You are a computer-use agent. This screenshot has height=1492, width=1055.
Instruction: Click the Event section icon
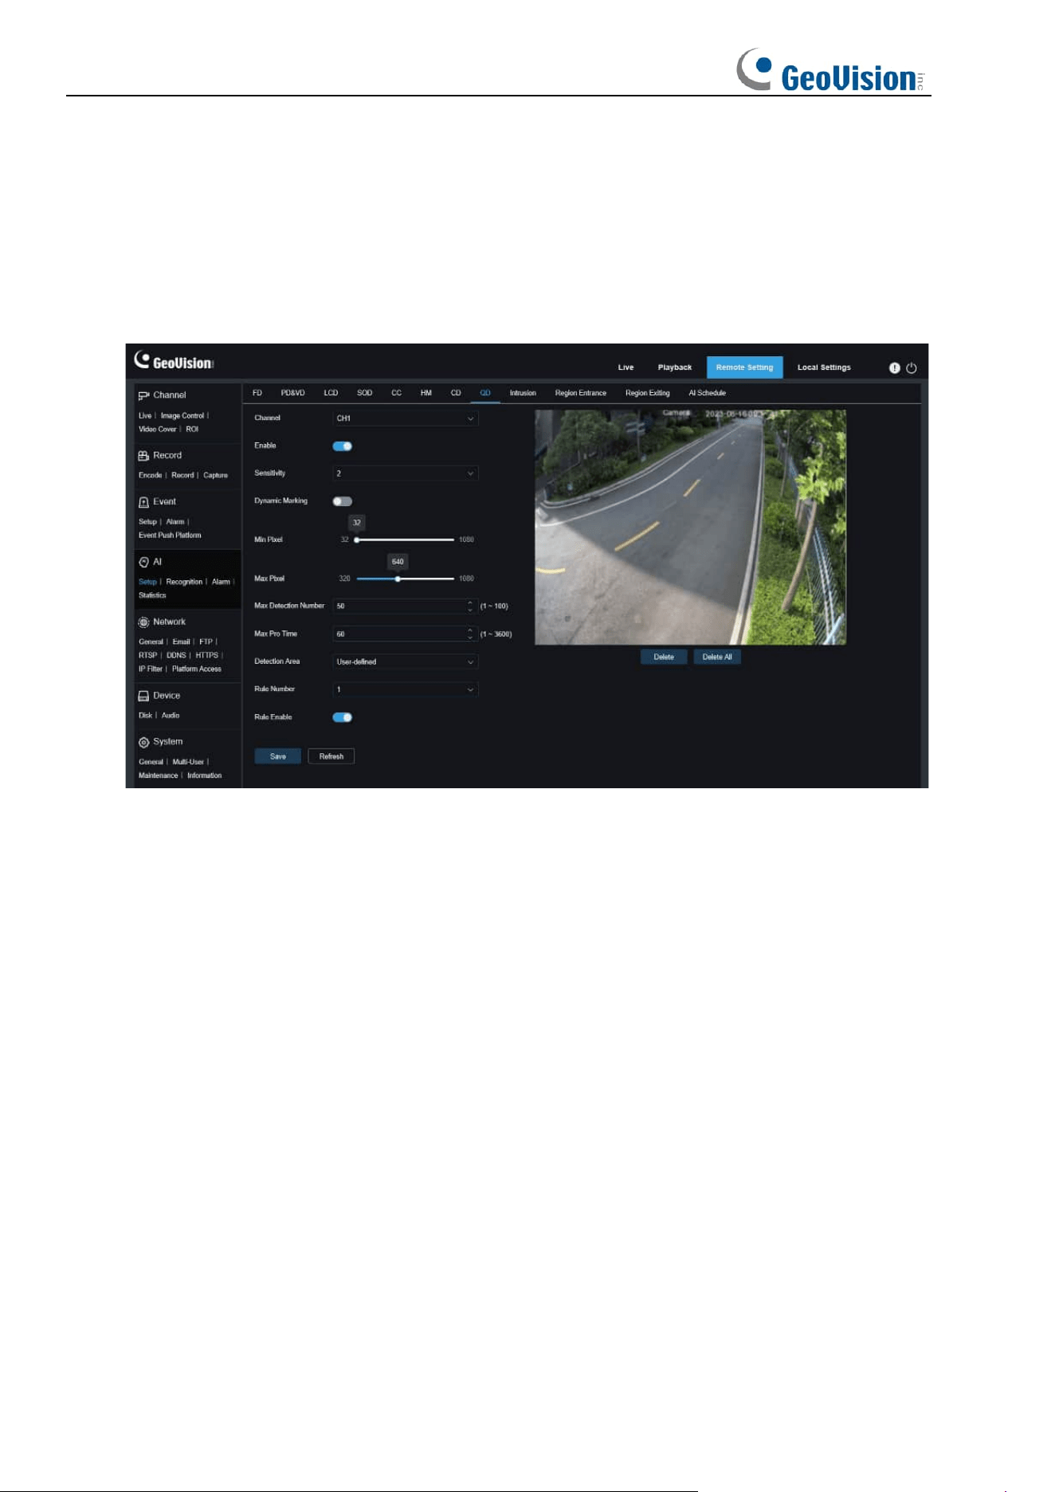pyautogui.click(x=143, y=502)
